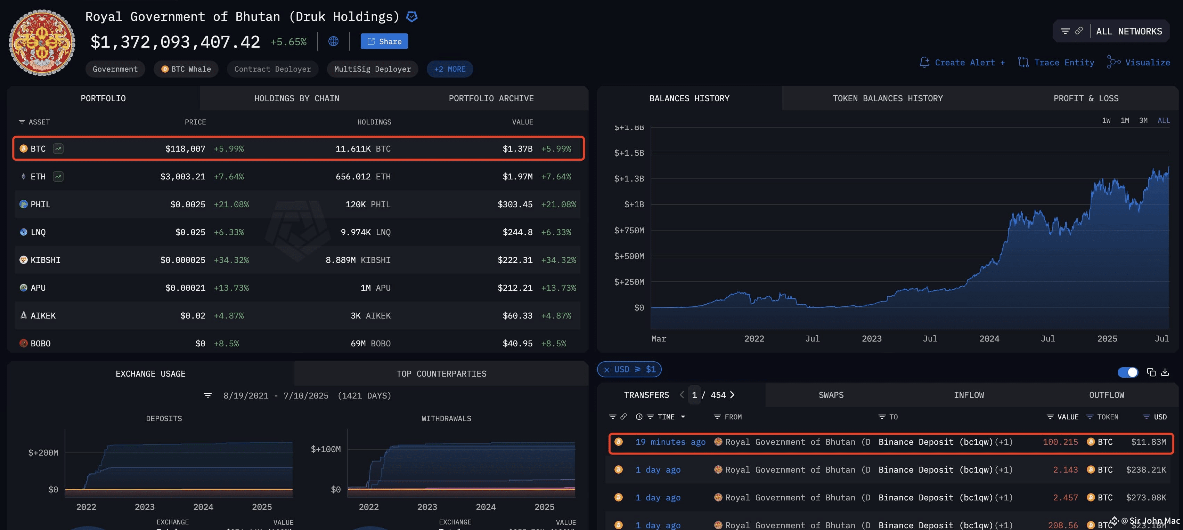Remove the USD ≥ $1 filter

[607, 370]
